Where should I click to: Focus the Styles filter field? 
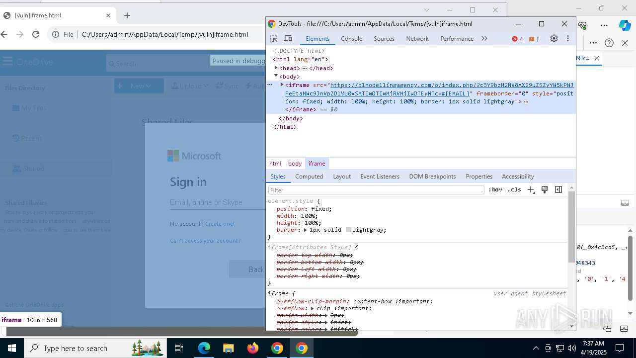[x=376, y=190]
